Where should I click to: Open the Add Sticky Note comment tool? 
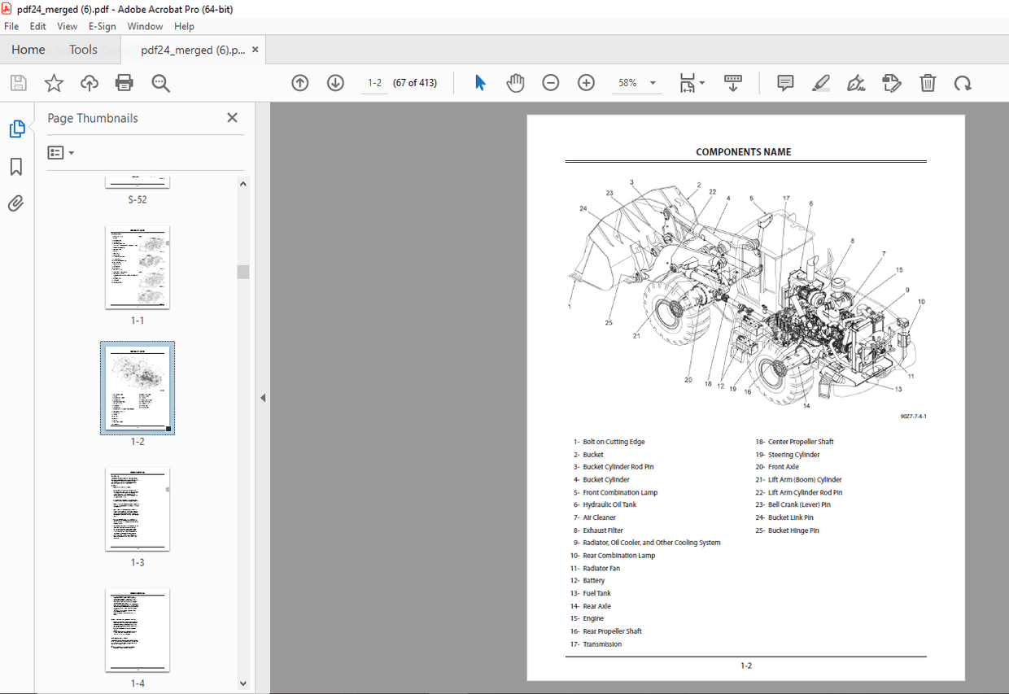point(784,82)
